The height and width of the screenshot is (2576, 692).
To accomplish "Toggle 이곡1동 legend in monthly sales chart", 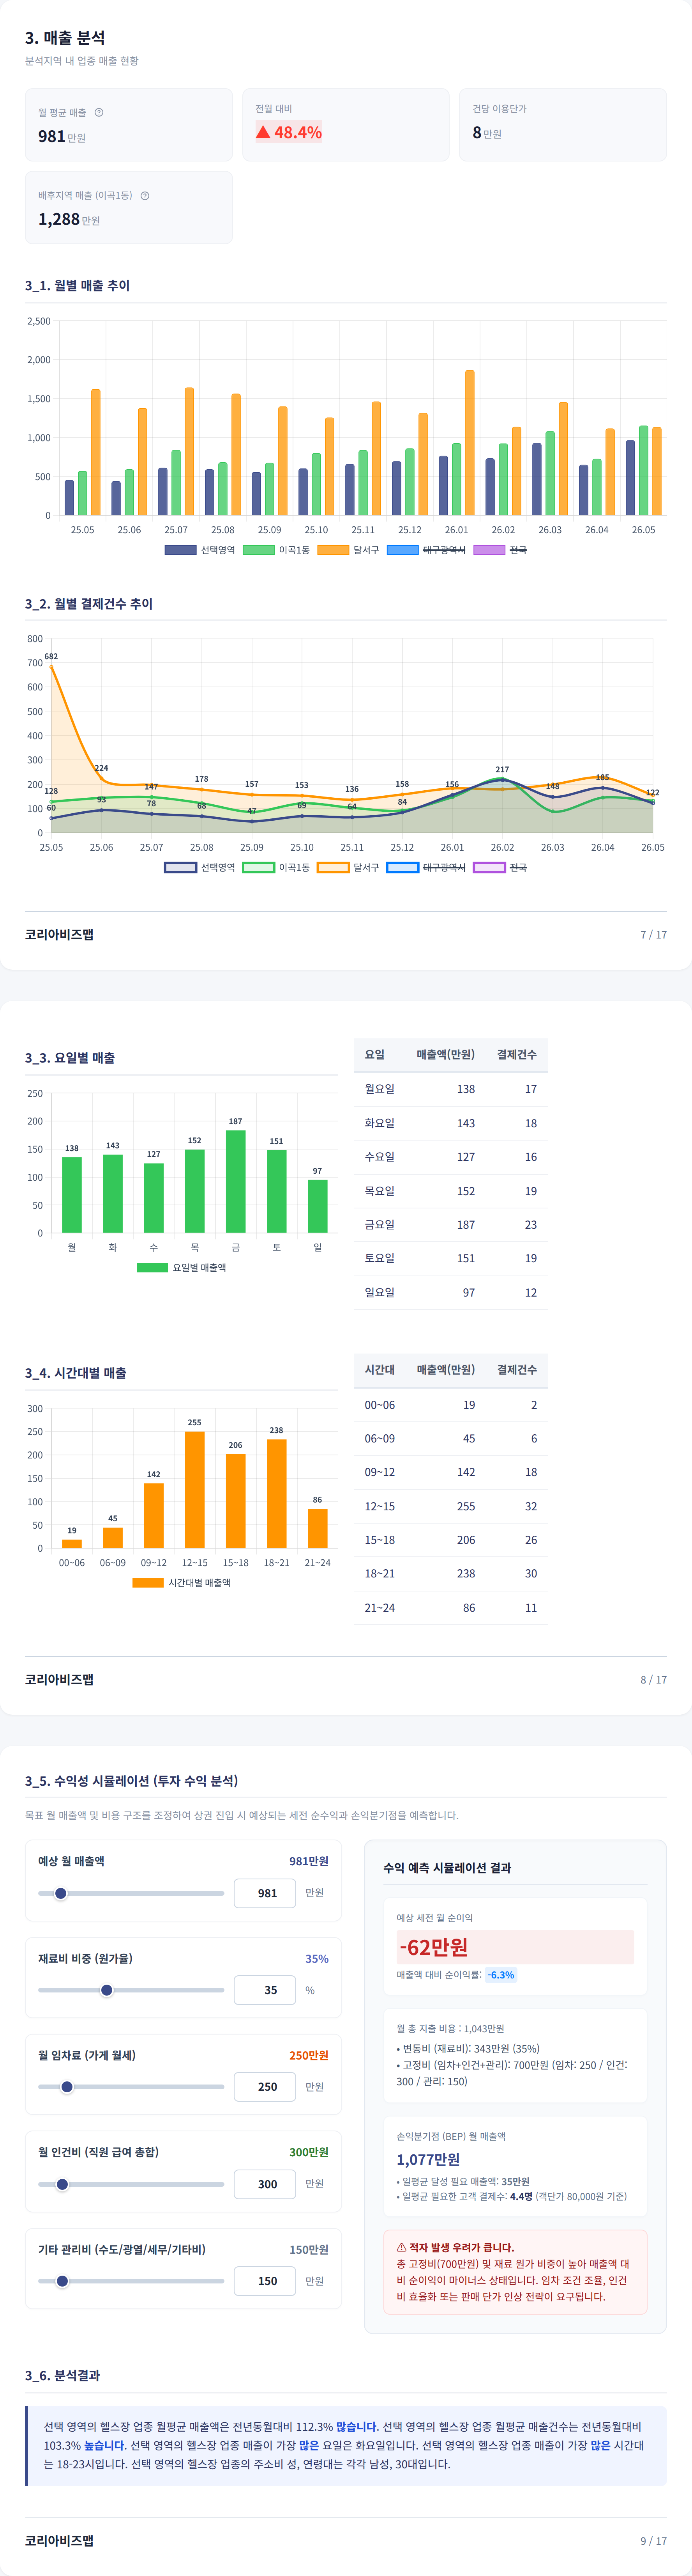I will pyautogui.click(x=277, y=550).
